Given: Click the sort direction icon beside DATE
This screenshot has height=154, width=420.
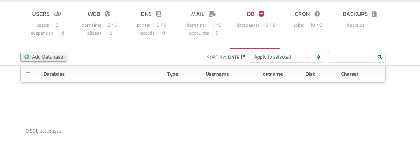Looking at the screenshot, I should [x=243, y=57].
